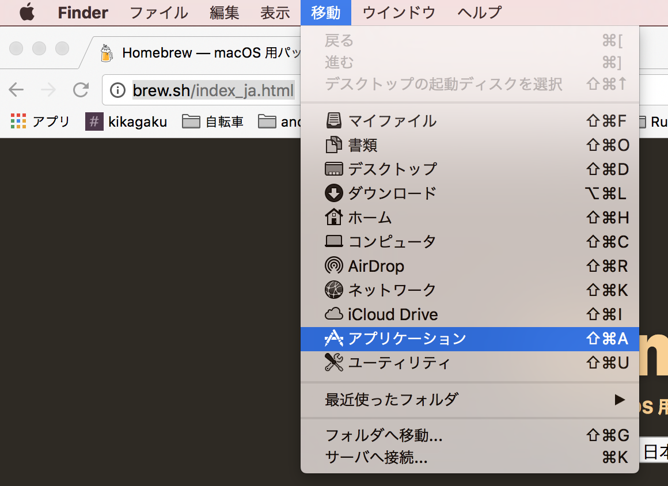
Task: Open the ウインドウ menu
Action: [x=398, y=13]
